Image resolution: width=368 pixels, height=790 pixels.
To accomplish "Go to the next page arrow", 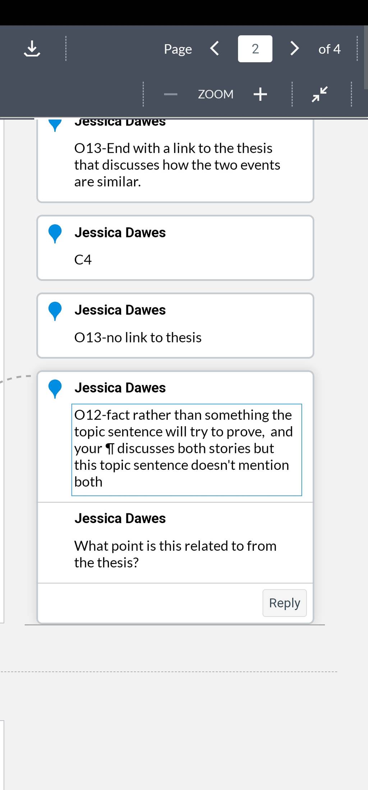I will pyautogui.click(x=294, y=48).
